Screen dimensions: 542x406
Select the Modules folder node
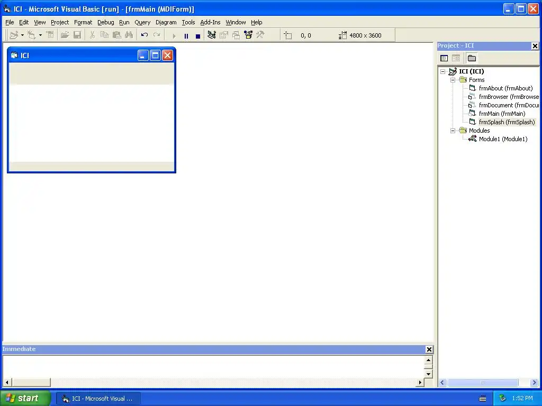coord(479,131)
